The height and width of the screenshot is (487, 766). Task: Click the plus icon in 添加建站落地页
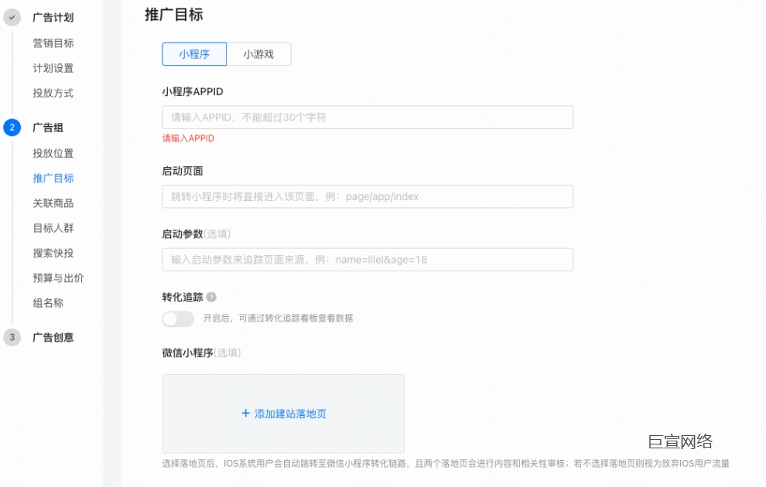pos(246,414)
